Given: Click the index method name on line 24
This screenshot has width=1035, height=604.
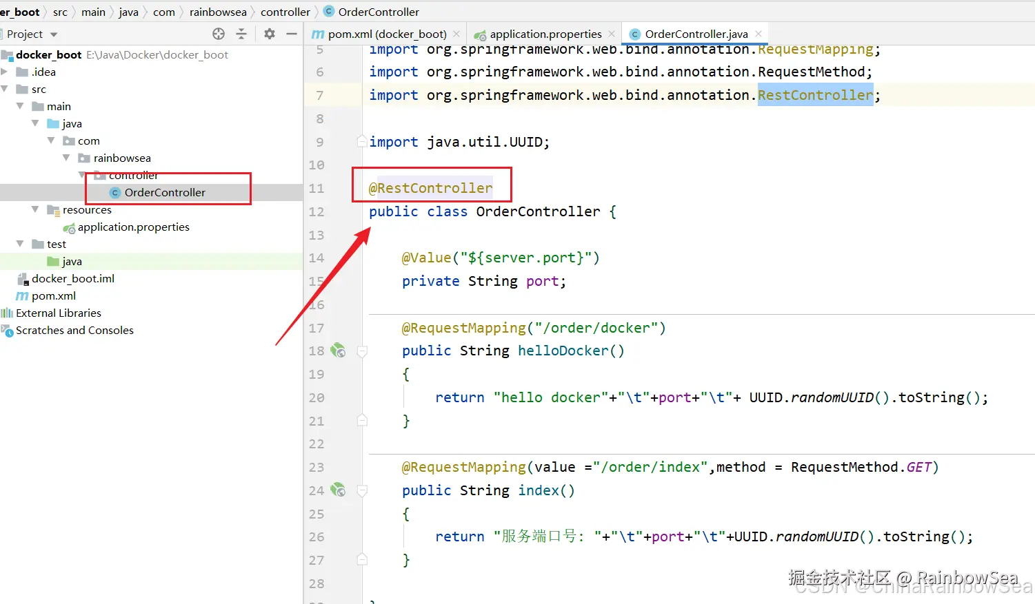Looking at the screenshot, I should pyautogui.click(x=539, y=490).
